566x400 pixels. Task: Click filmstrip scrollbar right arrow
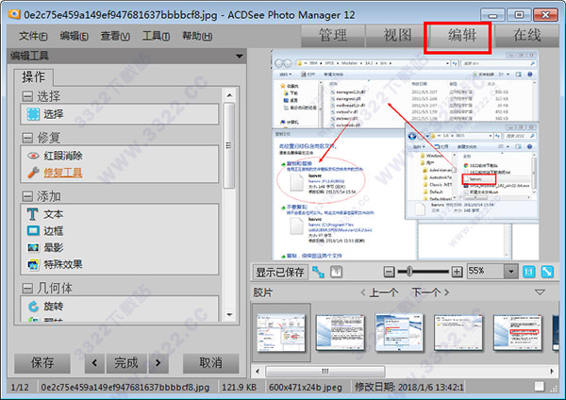pos(552,371)
